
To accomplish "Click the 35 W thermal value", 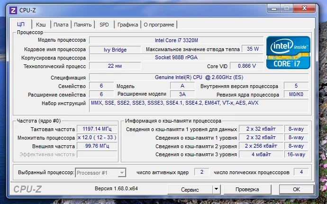I will (x=253, y=49).
